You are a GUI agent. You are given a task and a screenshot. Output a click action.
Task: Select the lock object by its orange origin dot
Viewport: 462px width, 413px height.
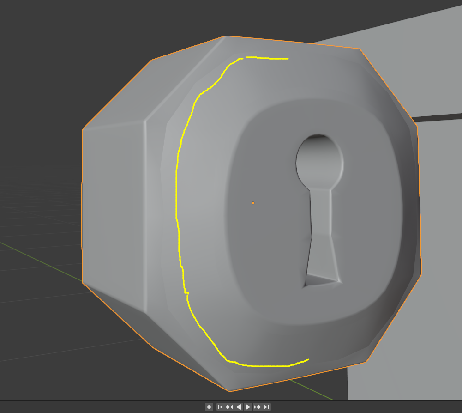click(253, 203)
